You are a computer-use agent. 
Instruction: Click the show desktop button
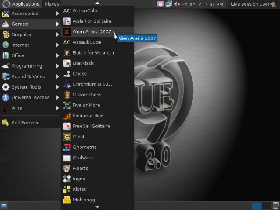tap(4, 206)
